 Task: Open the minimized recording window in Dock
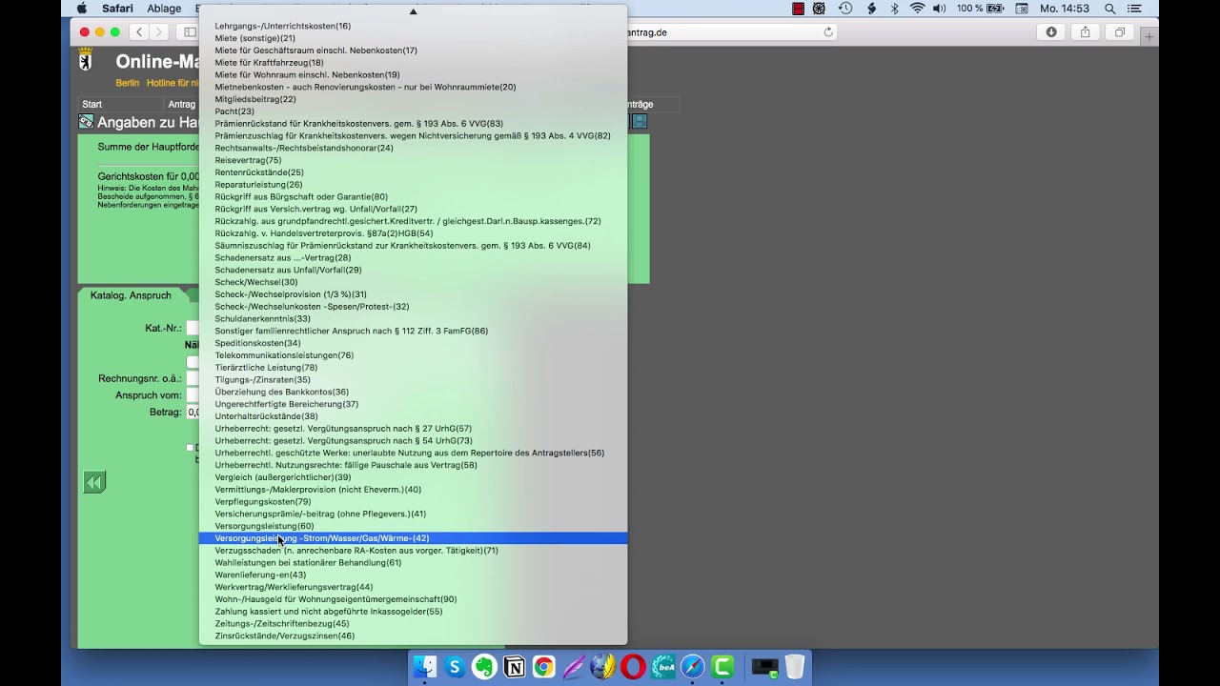click(x=764, y=667)
